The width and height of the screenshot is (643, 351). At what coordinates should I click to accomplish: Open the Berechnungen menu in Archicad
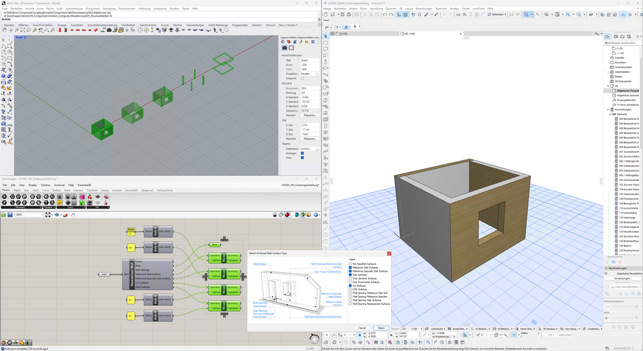click(424, 8)
